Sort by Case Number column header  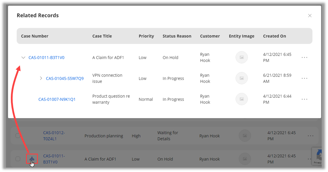pyautogui.click(x=35, y=36)
